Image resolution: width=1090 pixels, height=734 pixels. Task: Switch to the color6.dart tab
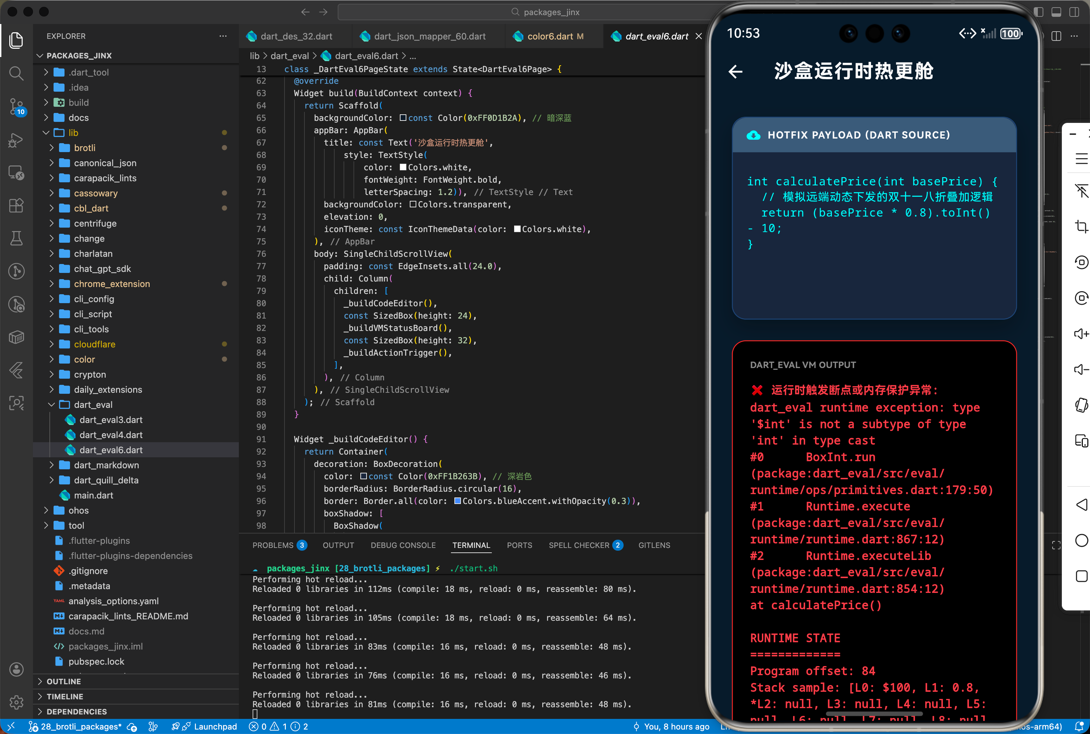pyautogui.click(x=550, y=36)
